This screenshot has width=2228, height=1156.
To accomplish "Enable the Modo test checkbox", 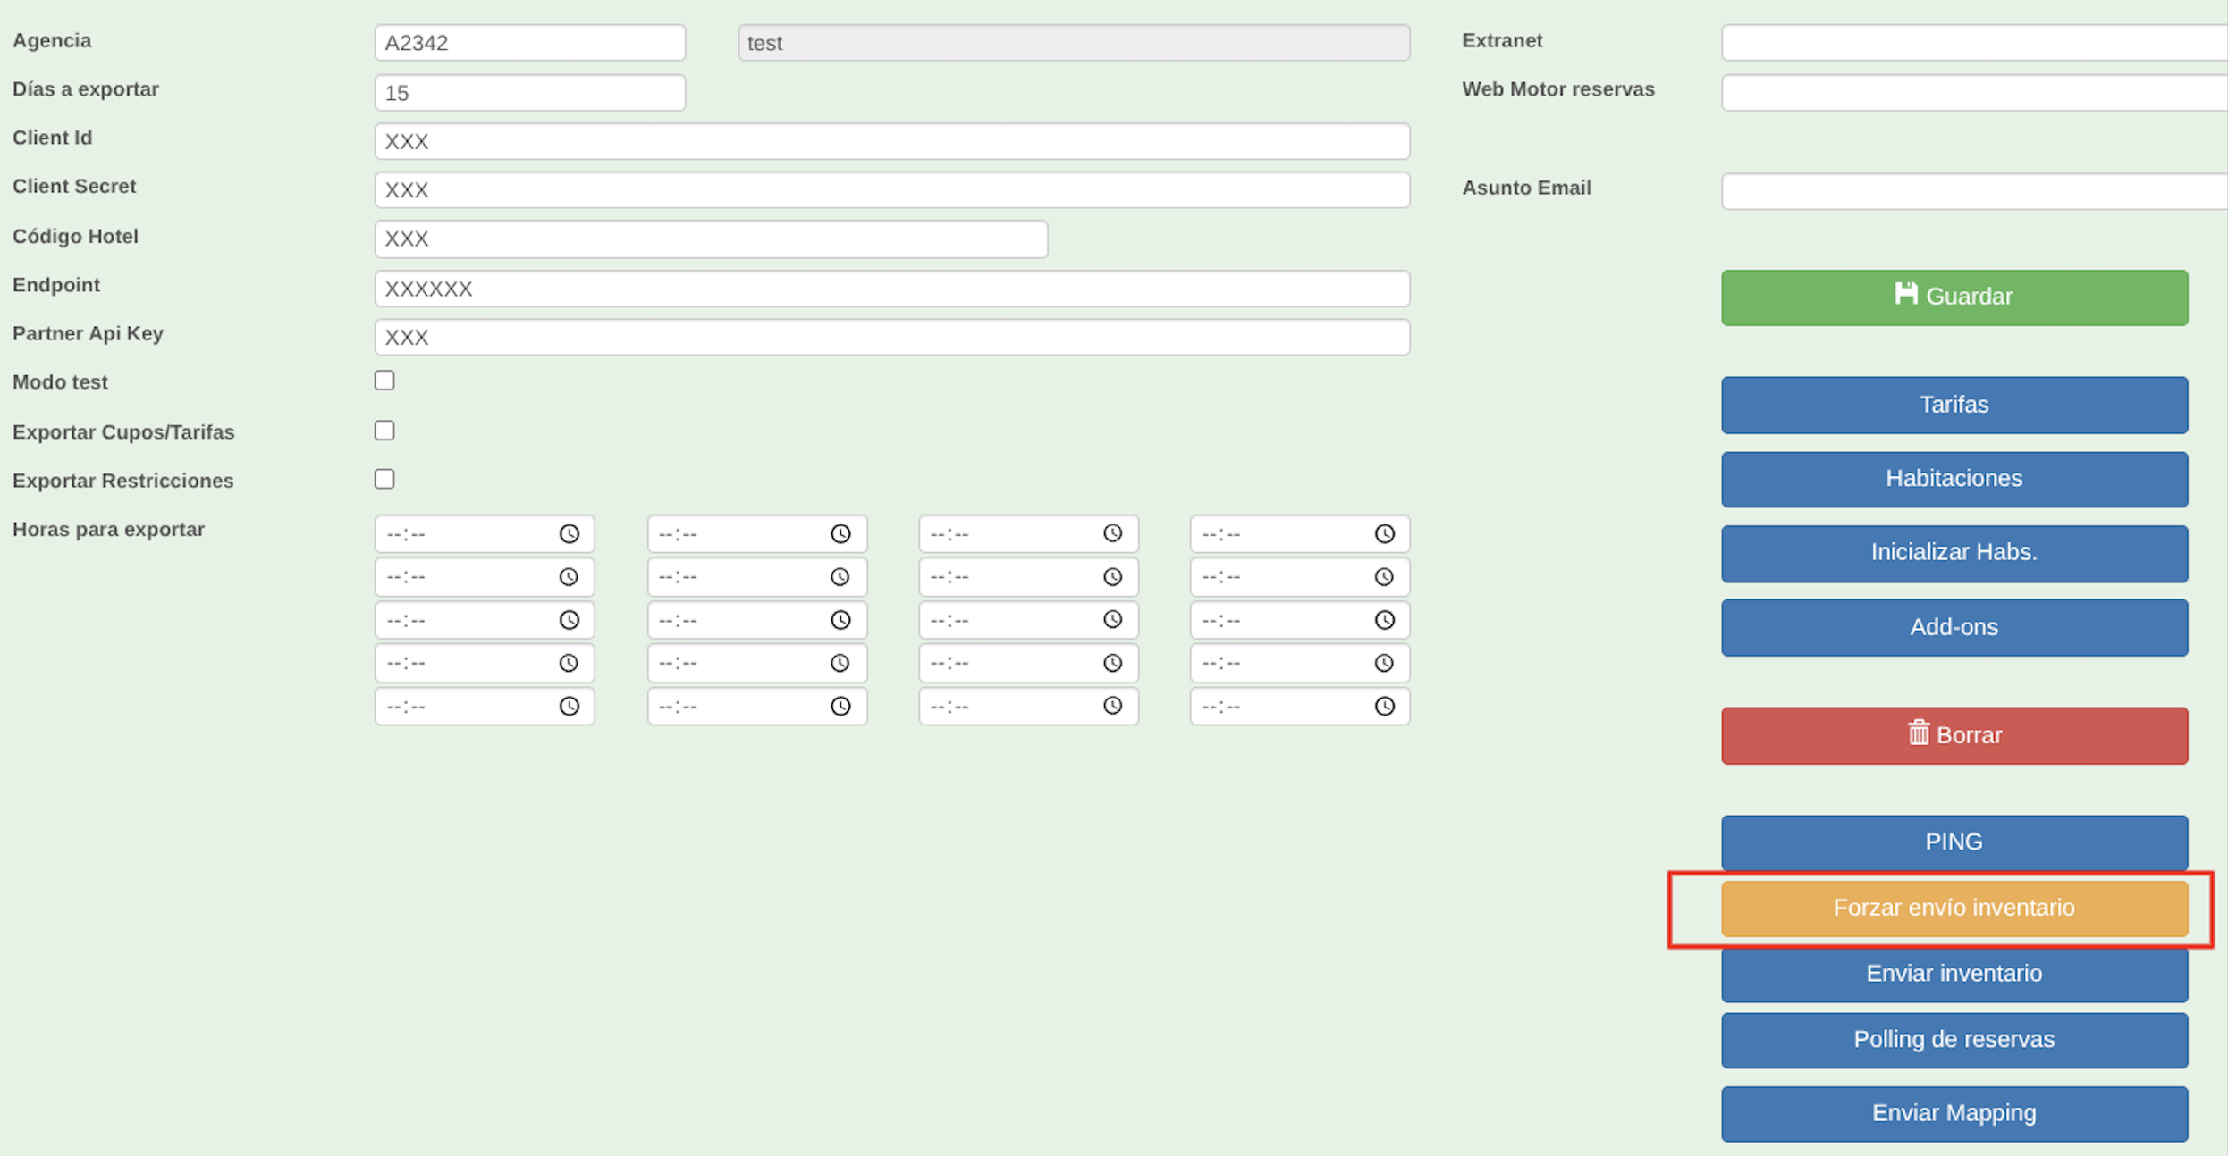I will 384,381.
